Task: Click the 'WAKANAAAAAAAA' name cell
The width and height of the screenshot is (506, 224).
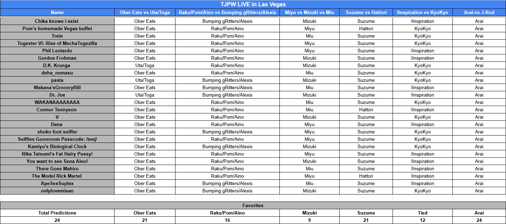Action: pos(57,102)
